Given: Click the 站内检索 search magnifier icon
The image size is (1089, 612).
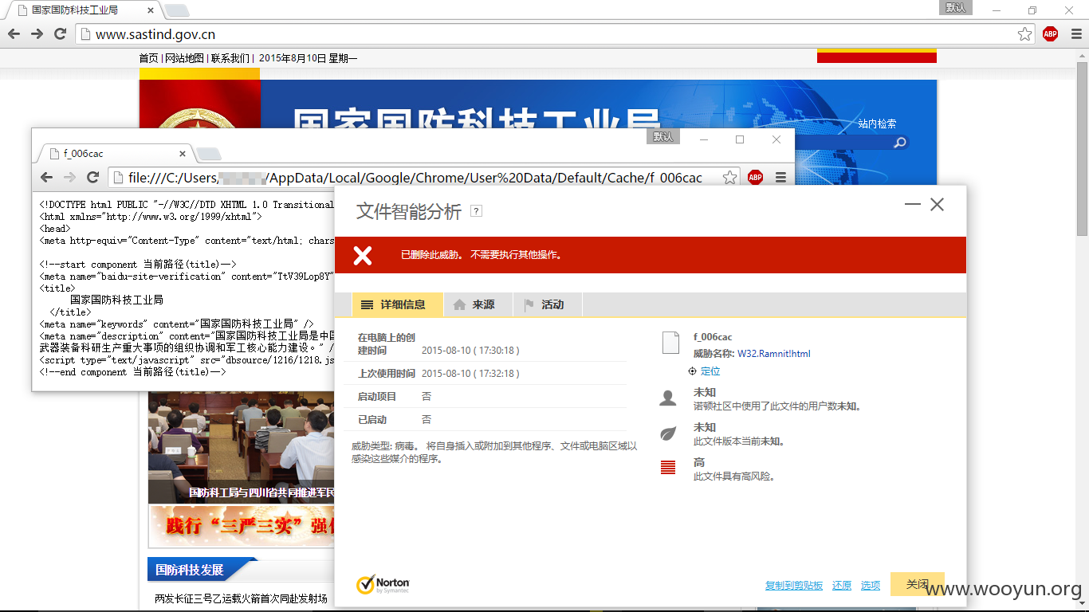Looking at the screenshot, I should 900,143.
